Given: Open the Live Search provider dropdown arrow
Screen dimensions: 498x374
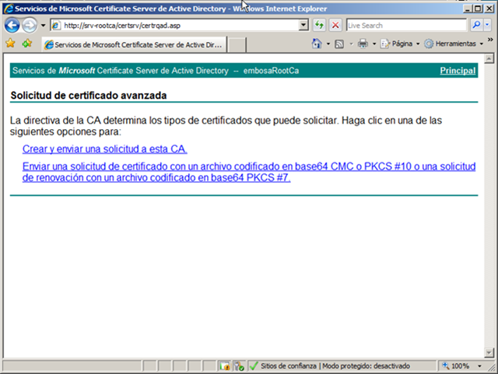Looking at the screenshot, I should 488,26.
